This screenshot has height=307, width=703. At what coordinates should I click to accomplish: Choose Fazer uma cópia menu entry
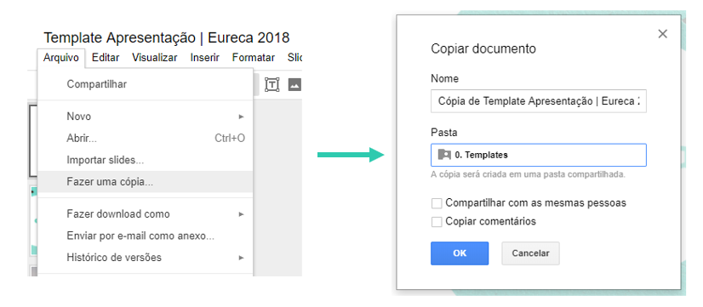tap(146, 182)
